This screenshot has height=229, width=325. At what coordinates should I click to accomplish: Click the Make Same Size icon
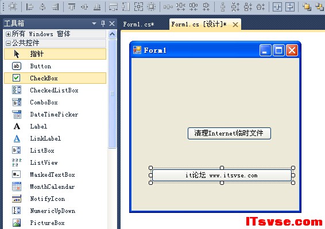138,7
